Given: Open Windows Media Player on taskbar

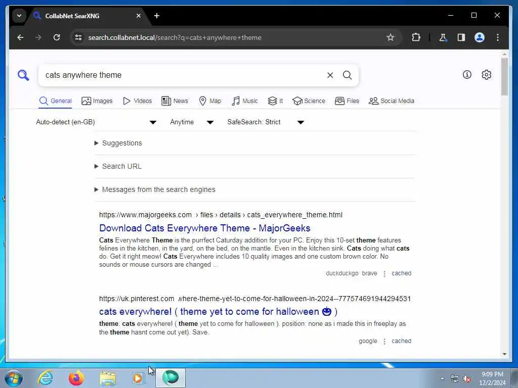Looking at the screenshot, I should 138,378.
